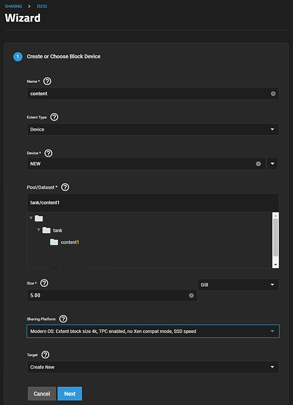Screen dimensions: 293x405
Task: Open the Extent Type help tooltip
Action: point(54,117)
